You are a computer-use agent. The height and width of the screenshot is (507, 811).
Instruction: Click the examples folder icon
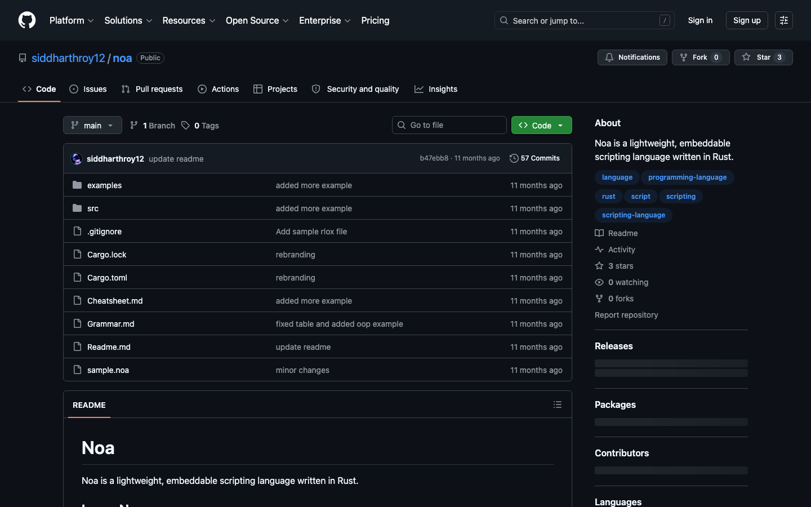point(77,185)
